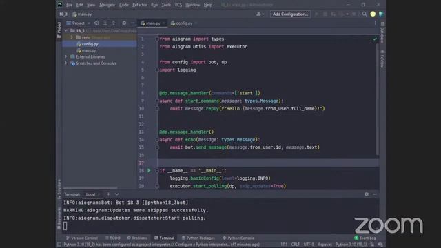The height and width of the screenshot is (248, 441).
Task: Open Database tool window side tab
Action: pyautogui.click(x=382, y=32)
